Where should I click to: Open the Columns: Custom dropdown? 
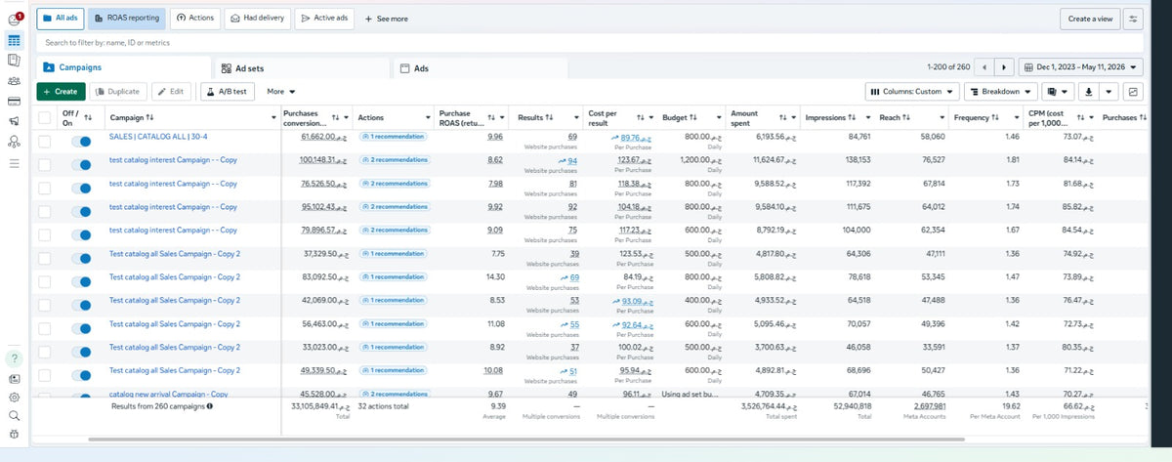coord(911,91)
